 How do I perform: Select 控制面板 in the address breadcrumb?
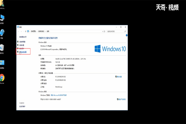click(x=33, y=31)
